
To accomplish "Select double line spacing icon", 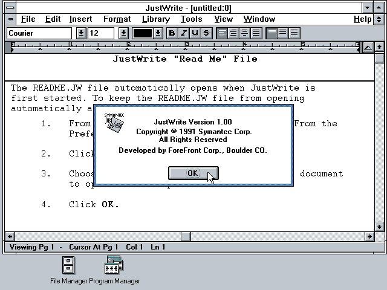I will click(294, 33).
